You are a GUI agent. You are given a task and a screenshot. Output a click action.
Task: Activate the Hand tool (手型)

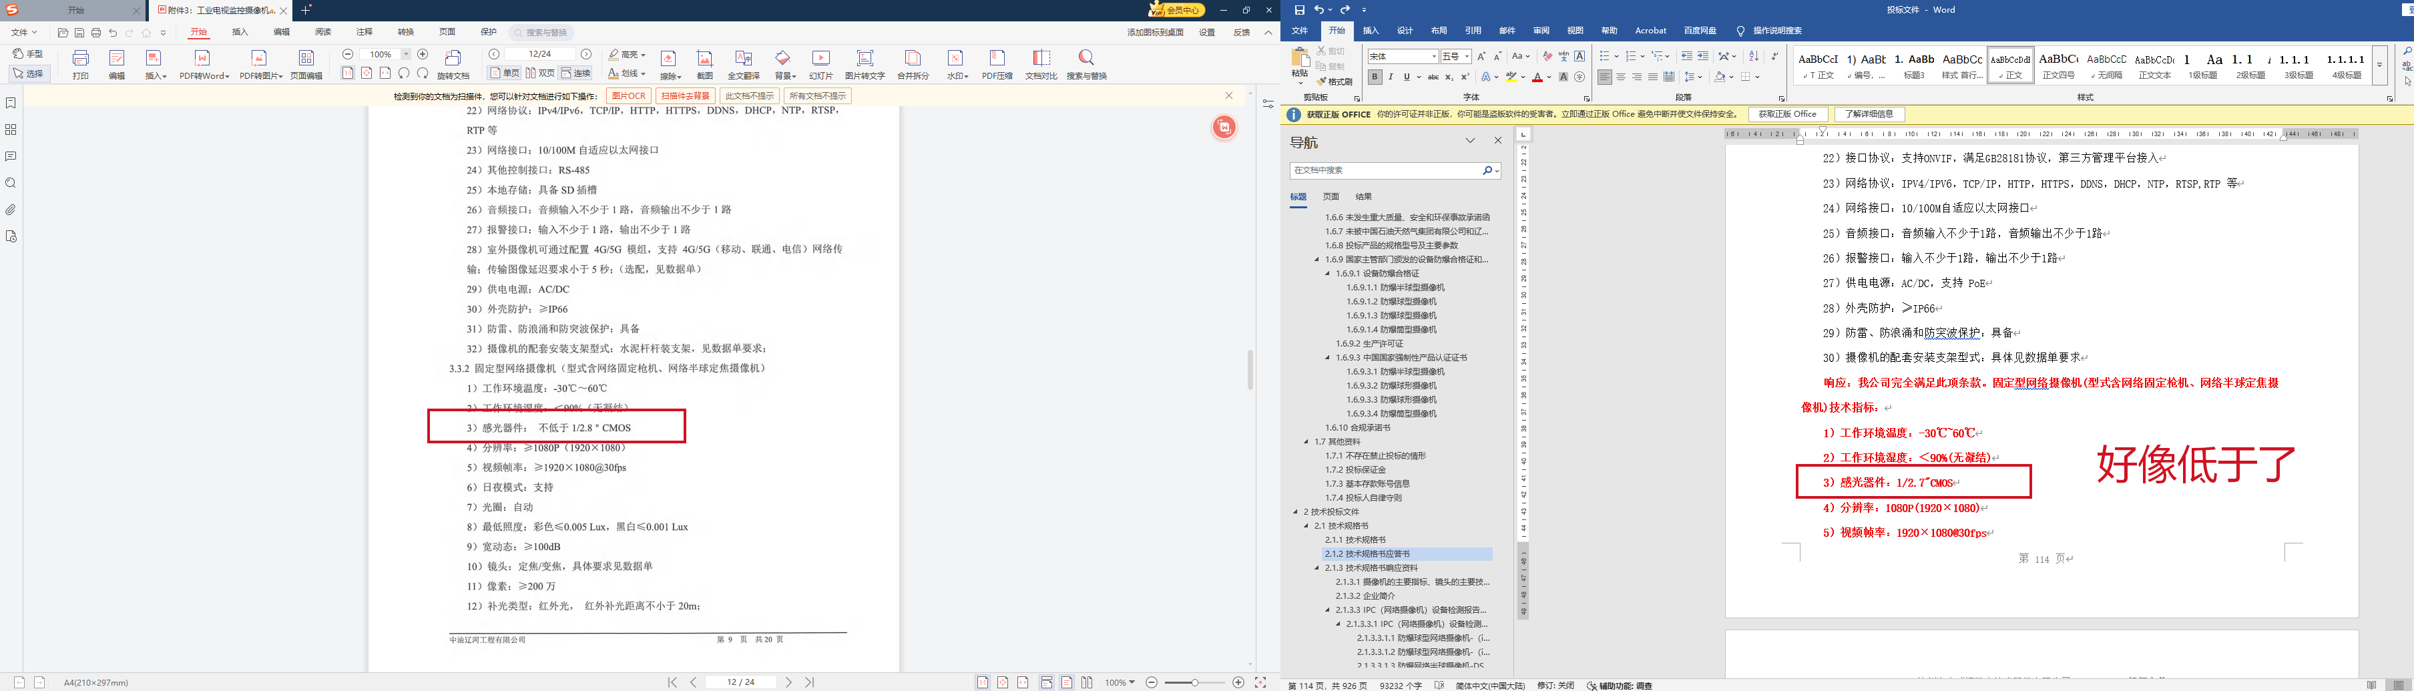[28, 54]
